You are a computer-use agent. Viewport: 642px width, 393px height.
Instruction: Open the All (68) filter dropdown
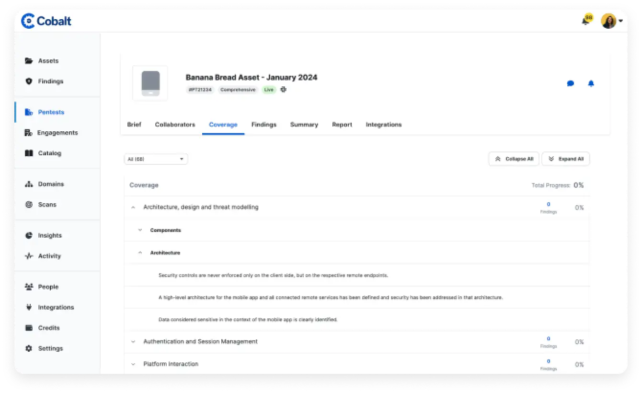point(156,159)
